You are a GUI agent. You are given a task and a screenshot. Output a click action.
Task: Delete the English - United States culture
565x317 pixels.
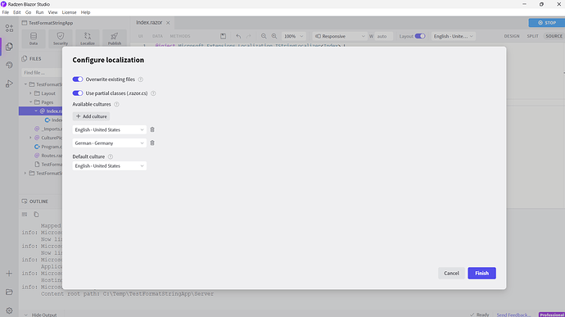coord(152,129)
